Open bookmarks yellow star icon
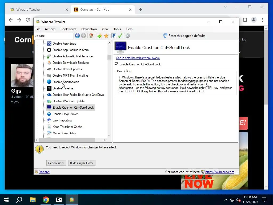Viewport: 273px width, 205px height. tap(106, 36)
